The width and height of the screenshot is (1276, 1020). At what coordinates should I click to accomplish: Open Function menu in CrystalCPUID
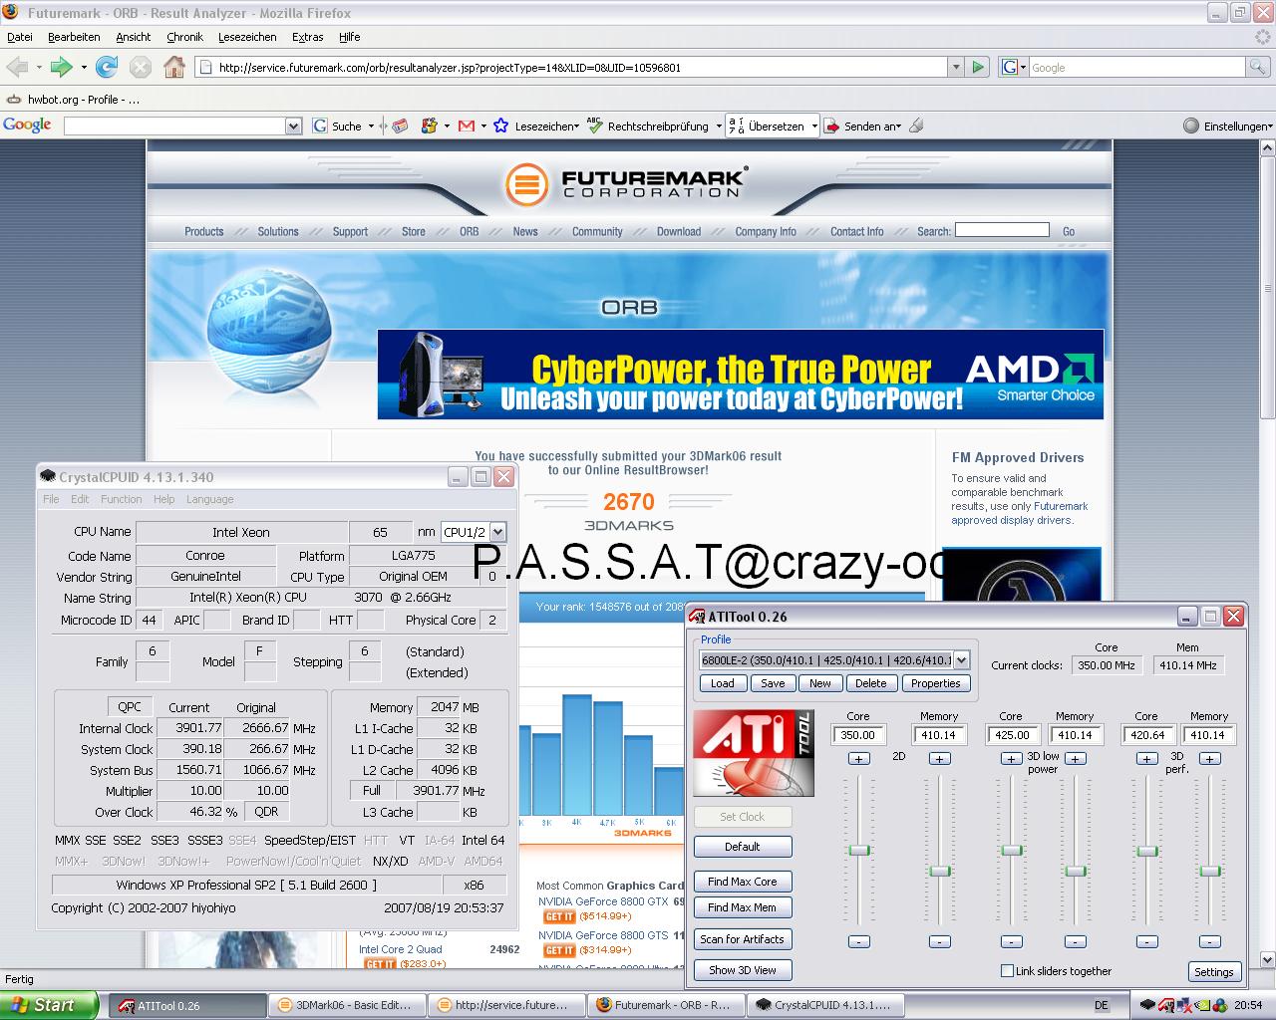tap(121, 499)
